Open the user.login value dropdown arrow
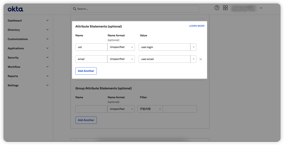 [194, 47]
